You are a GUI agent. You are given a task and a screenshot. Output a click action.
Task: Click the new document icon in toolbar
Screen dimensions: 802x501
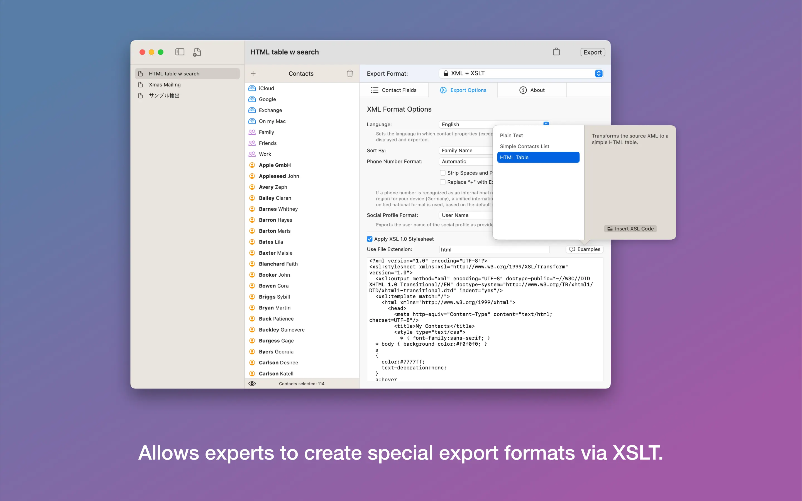click(197, 52)
